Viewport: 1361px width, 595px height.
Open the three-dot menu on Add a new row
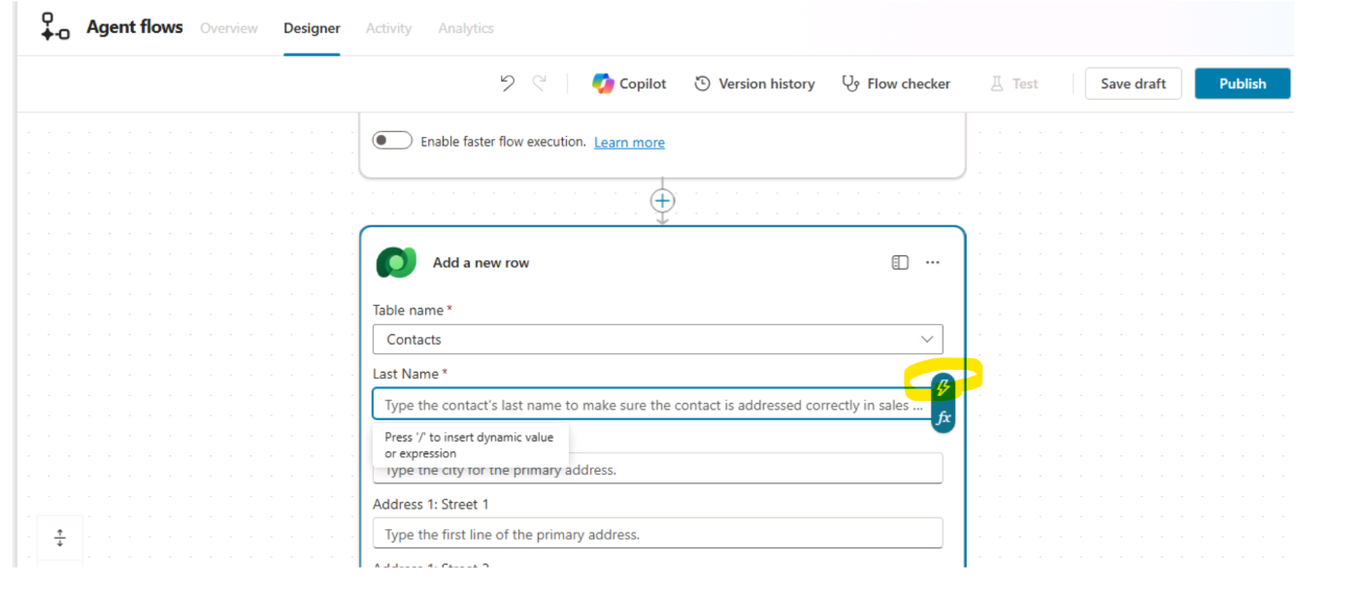(933, 262)
